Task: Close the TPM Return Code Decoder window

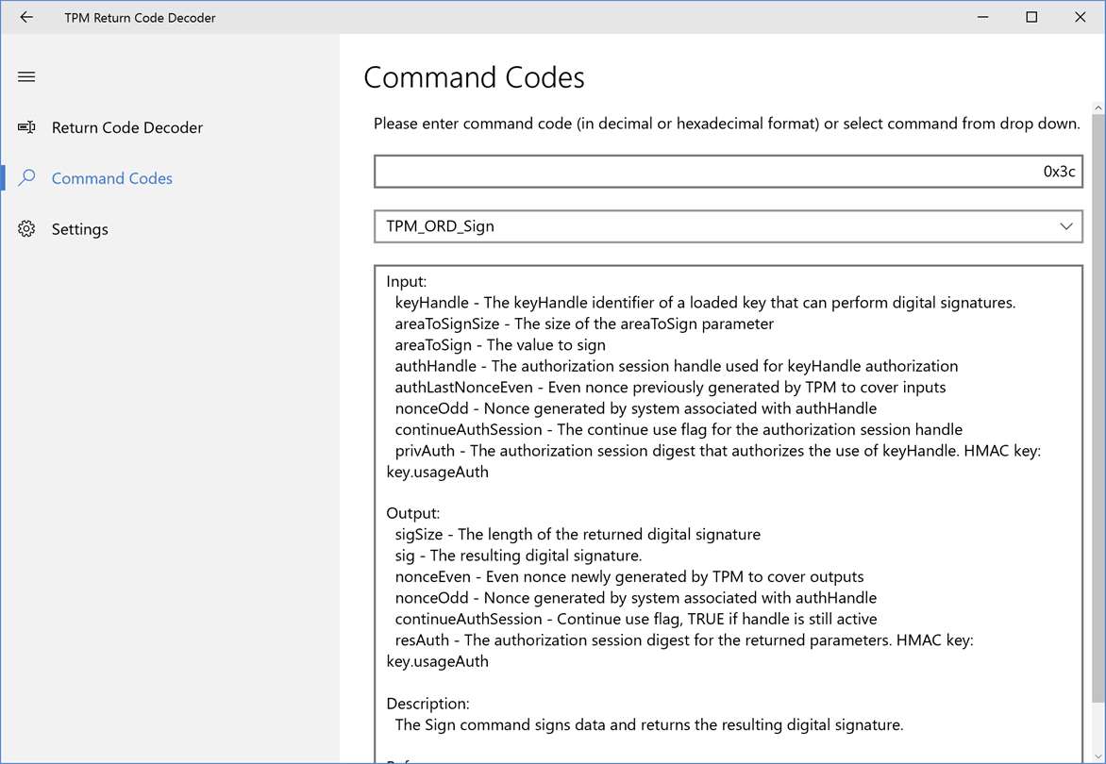Action: (1081, 17)
